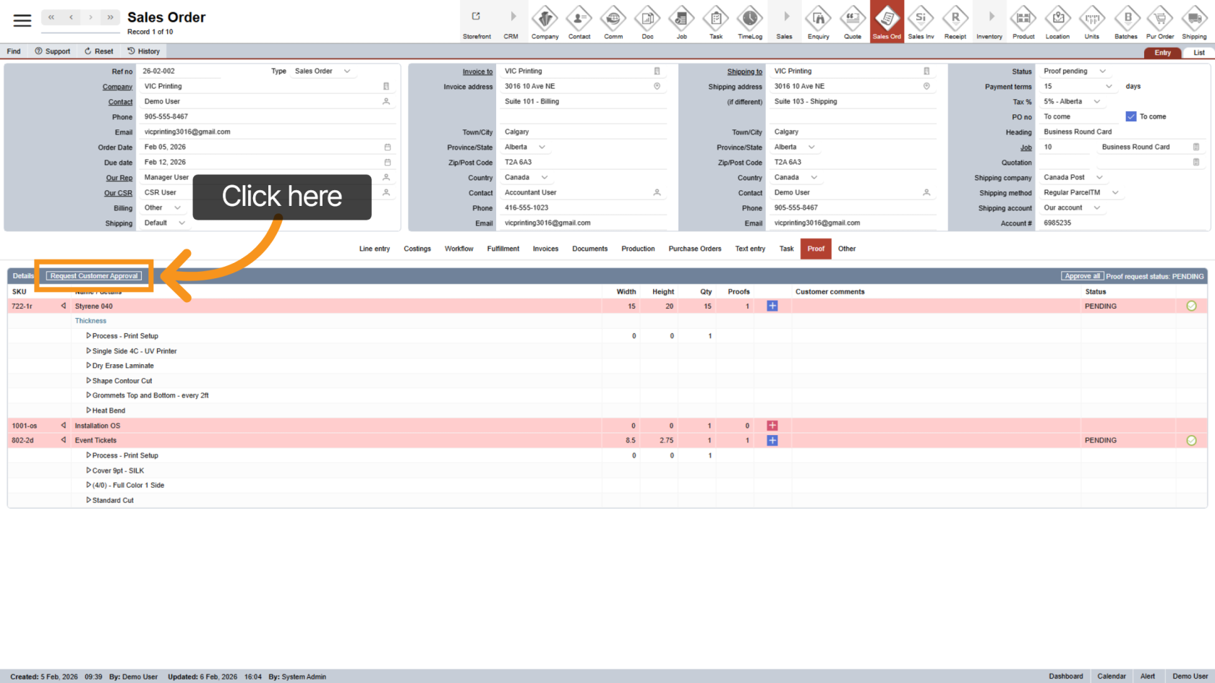The width and height of the screenshot is (1215, 683).
Task: Switch to the Production tab
Action: [638, 249]
